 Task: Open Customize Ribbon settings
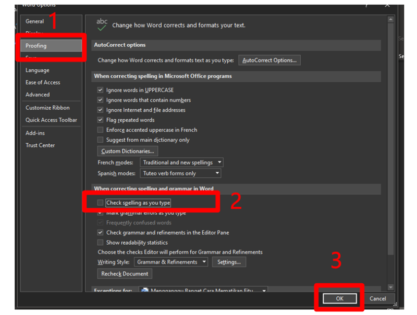pos(47,108)
